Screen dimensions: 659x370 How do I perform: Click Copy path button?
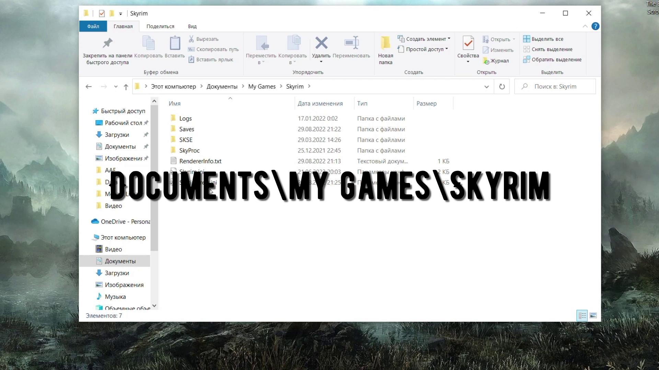(x=213, y=49)
